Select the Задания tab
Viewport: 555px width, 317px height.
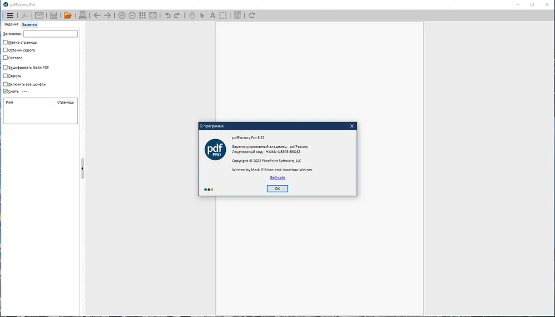point(11,24)
